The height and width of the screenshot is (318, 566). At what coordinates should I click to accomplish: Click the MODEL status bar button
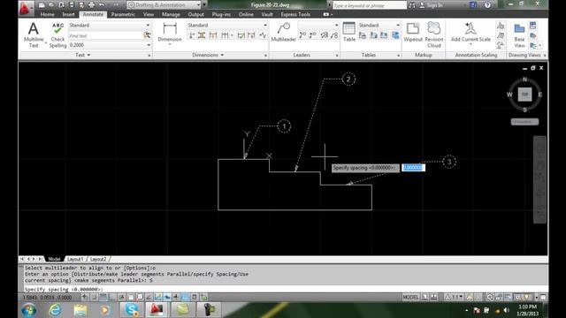point(410,298)
